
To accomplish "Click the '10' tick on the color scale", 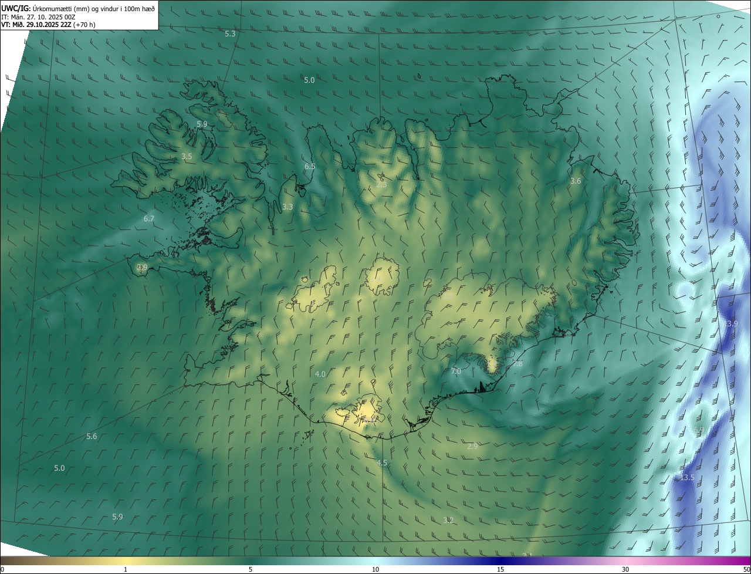I will coord(375,570).
